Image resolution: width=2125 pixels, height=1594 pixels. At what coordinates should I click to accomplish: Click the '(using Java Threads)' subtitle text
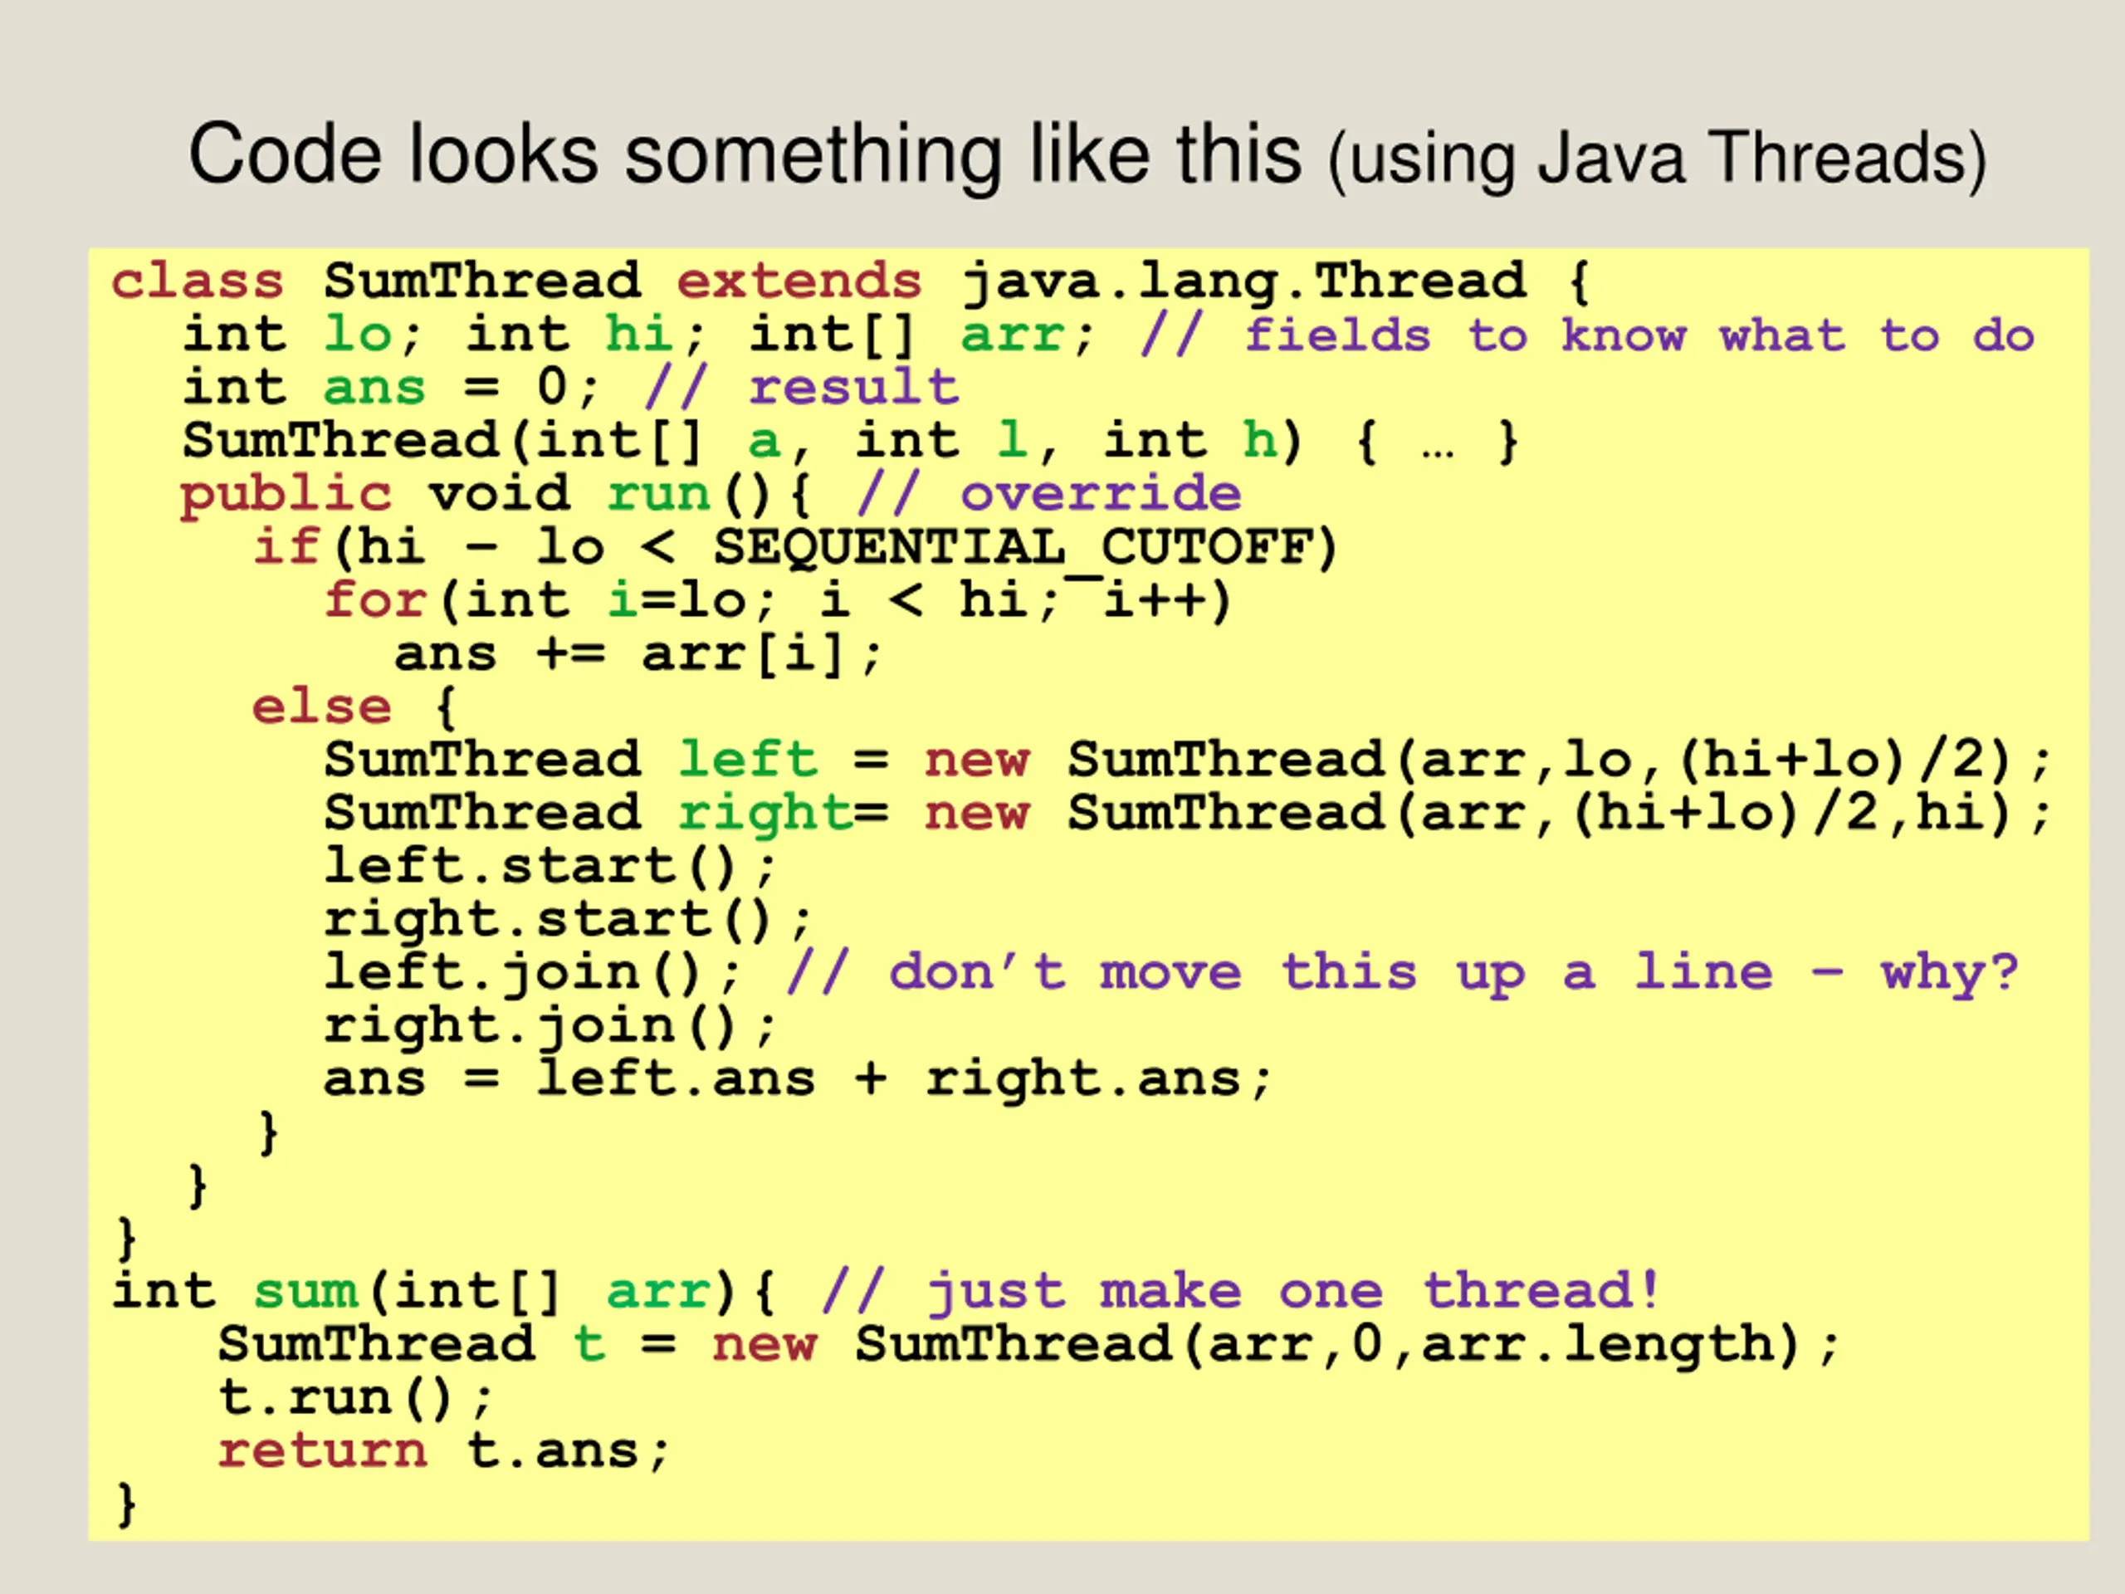click(1657, 159)
